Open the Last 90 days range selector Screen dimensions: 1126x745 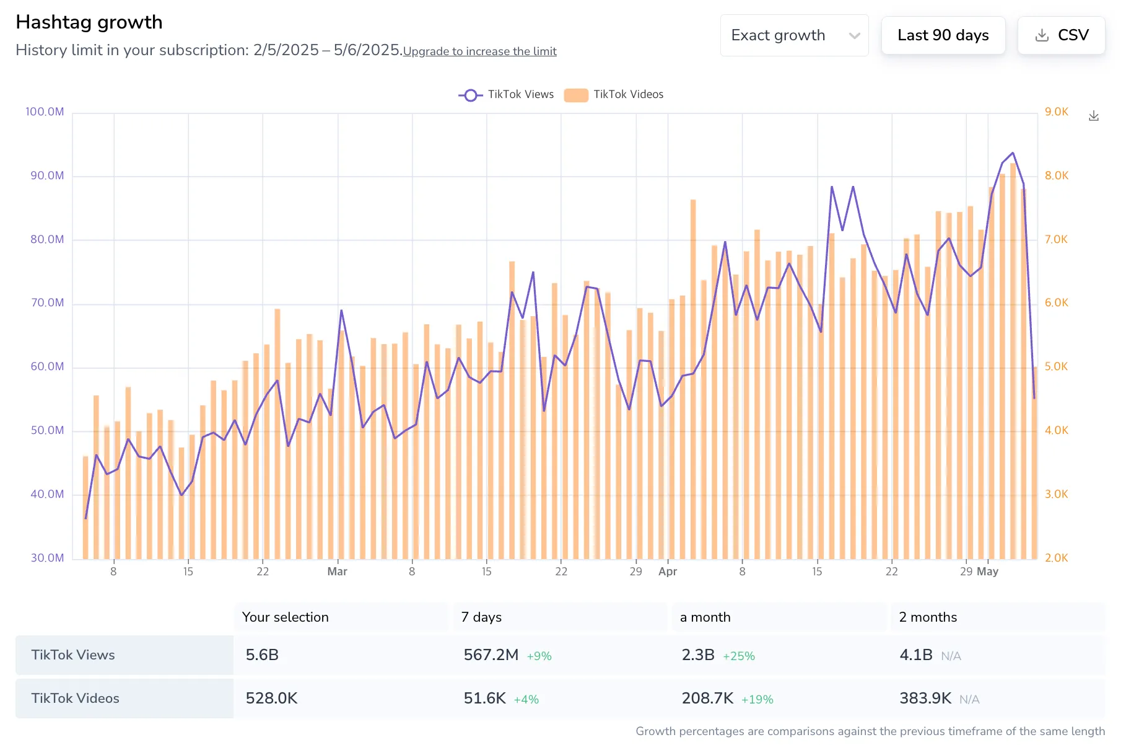coord(943,35)
